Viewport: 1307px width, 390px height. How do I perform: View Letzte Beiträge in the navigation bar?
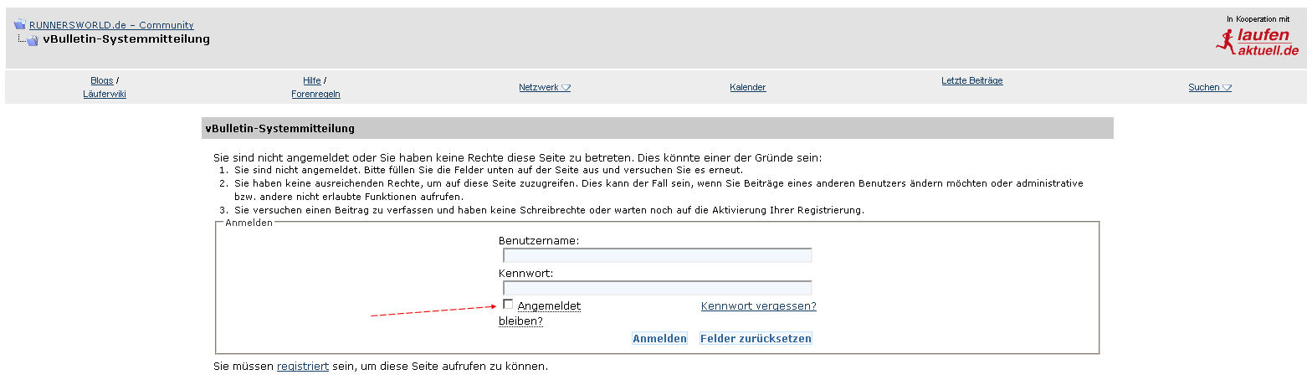point(971,80)
